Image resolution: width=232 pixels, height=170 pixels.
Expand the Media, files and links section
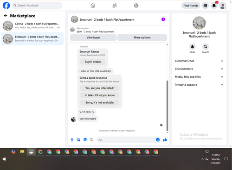[x=199, y=77]
